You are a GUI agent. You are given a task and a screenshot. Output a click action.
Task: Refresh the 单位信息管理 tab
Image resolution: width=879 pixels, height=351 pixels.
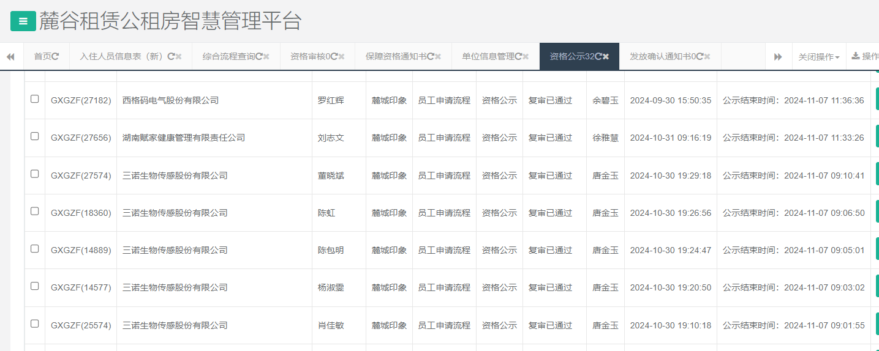(x=518, y=56)
